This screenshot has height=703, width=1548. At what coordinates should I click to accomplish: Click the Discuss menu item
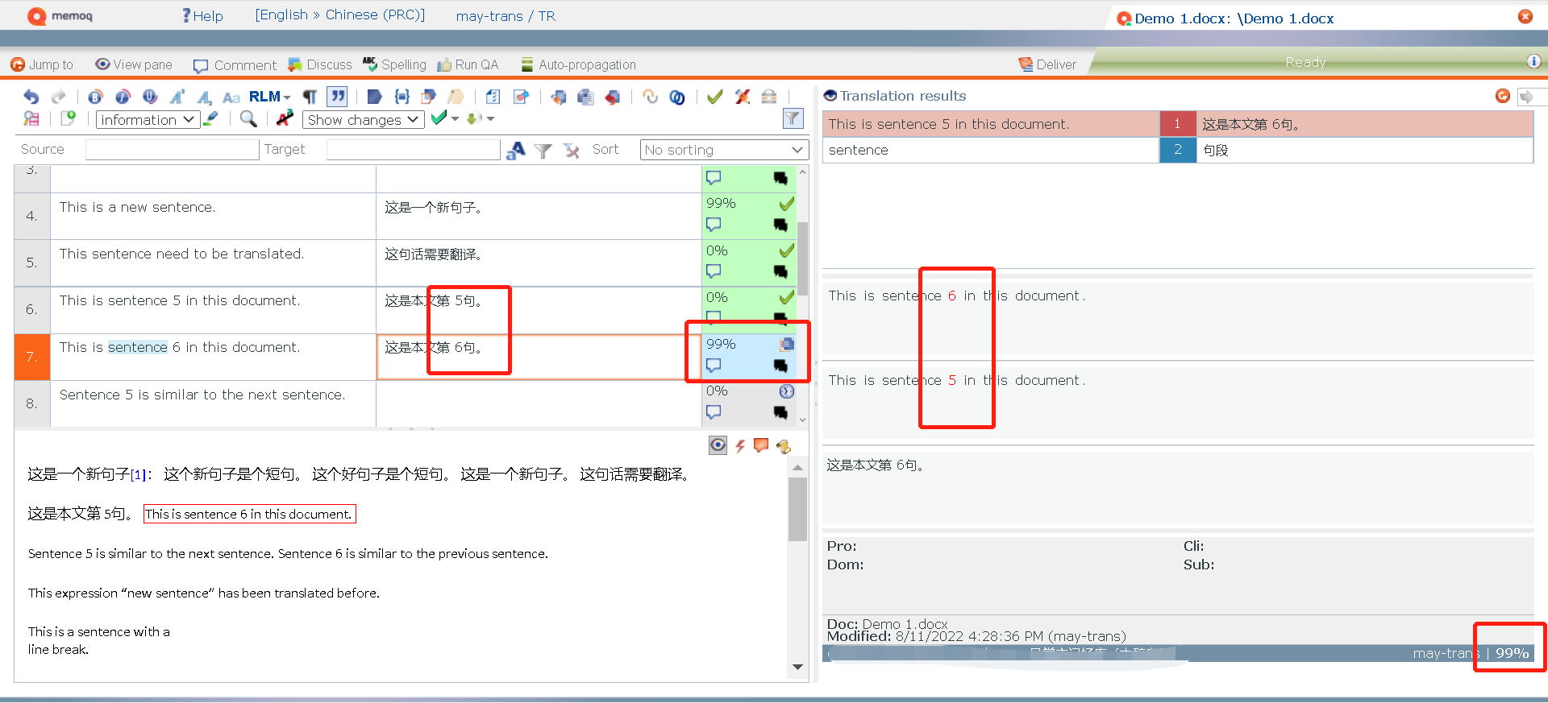tap(320, 64)
